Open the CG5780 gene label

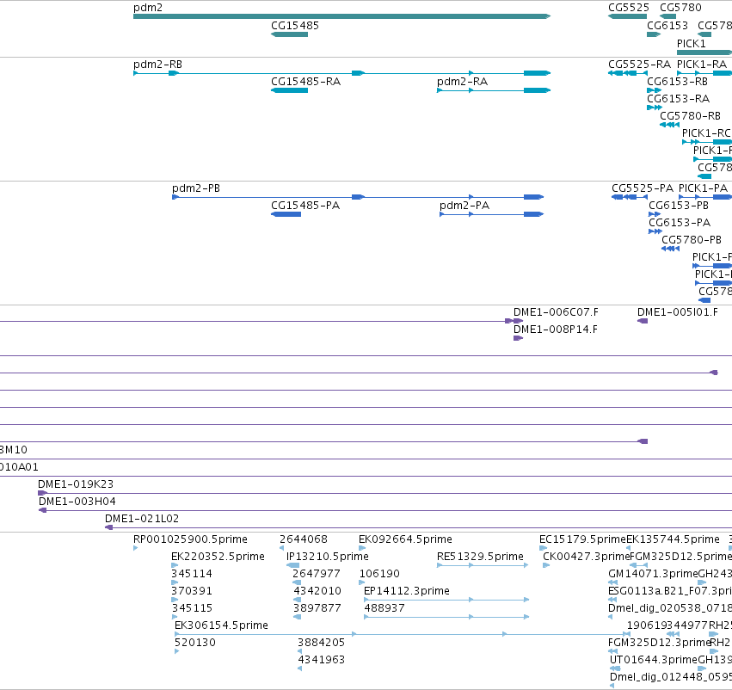680,8
